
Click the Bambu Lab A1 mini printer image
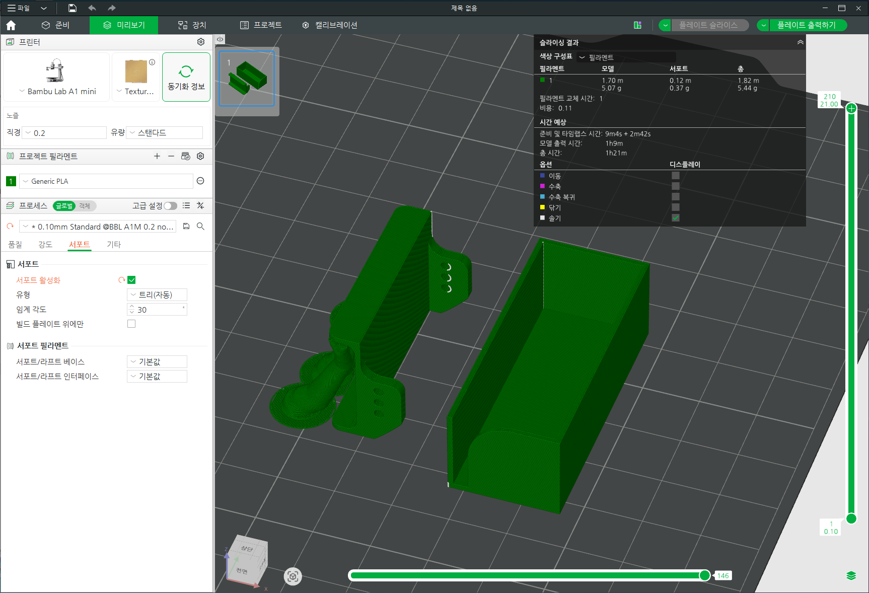(x=55, y=70)
